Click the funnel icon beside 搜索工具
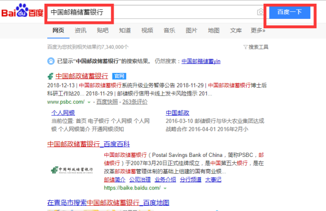Viewport: 326px width, 211px height. (246, 47)
